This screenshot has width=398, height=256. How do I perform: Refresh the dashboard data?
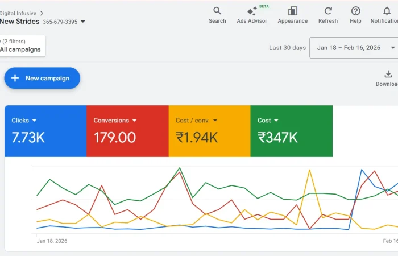(328, 11)
